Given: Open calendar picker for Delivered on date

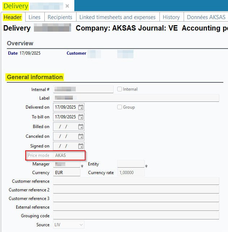Looking at the screenshot, I should point(81,107).
